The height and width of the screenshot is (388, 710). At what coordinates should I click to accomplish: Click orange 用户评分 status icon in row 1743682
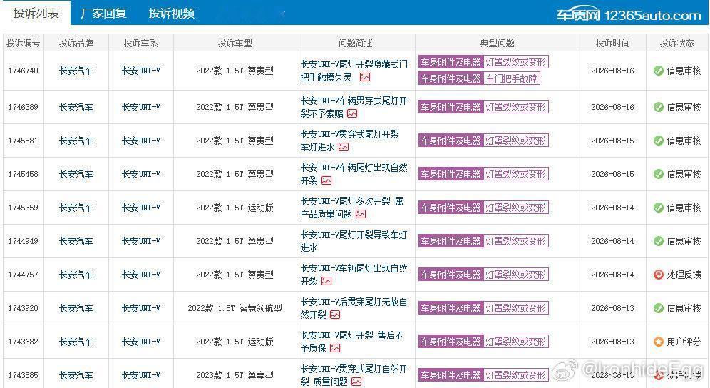pos(659,342)
